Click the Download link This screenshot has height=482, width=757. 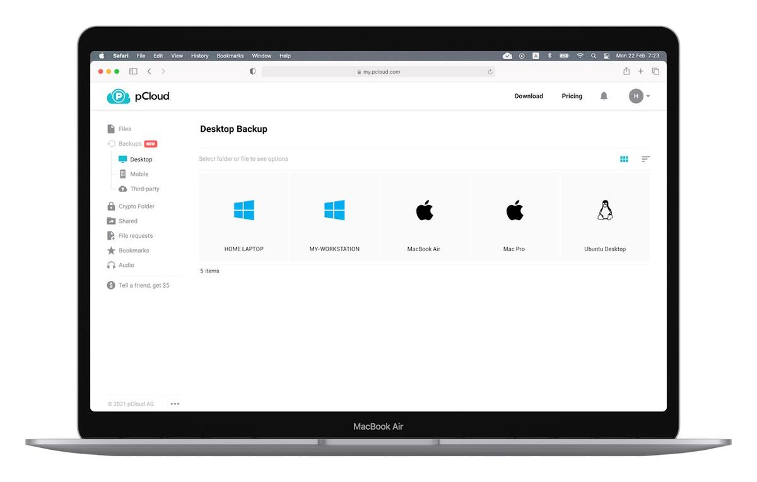pyautogui.click(x=529, y=96)
